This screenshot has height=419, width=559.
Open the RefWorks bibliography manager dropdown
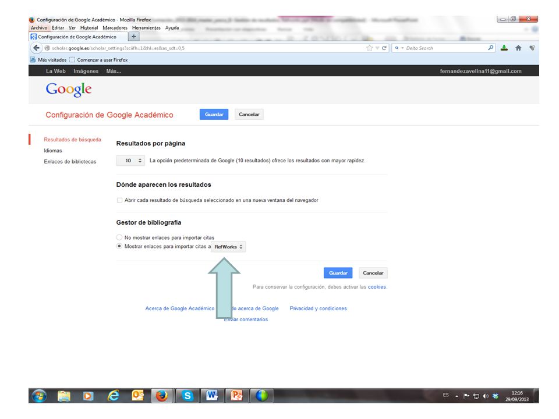coord(228,247)
